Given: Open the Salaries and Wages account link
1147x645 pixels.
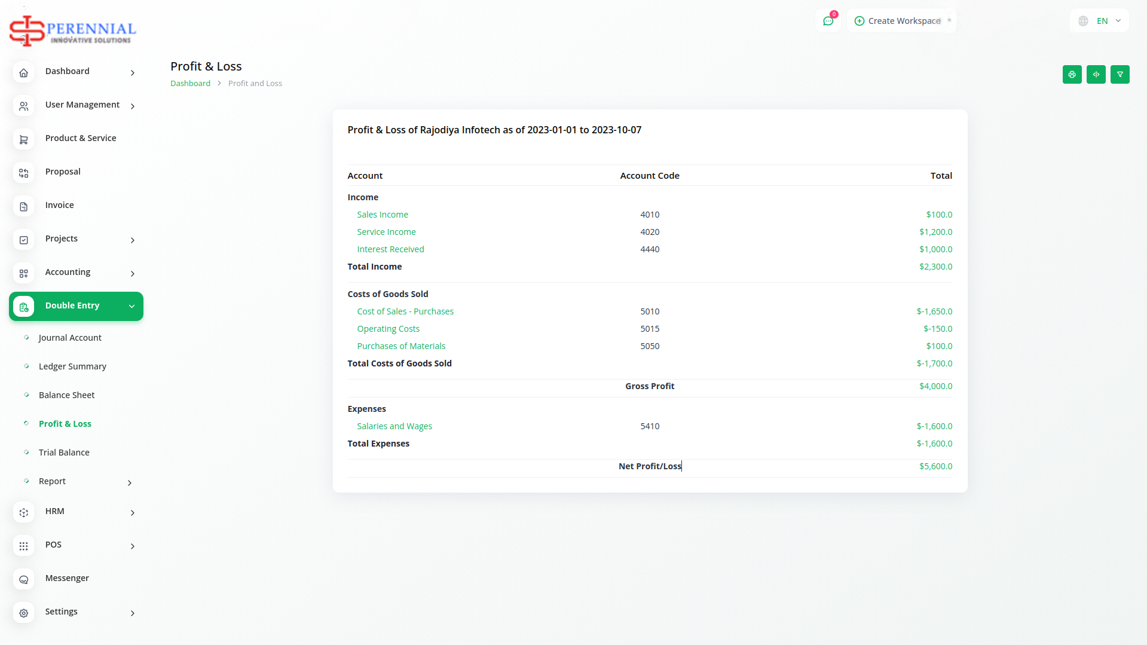Looking at the screenshot, I should click(x=394, y=426).
